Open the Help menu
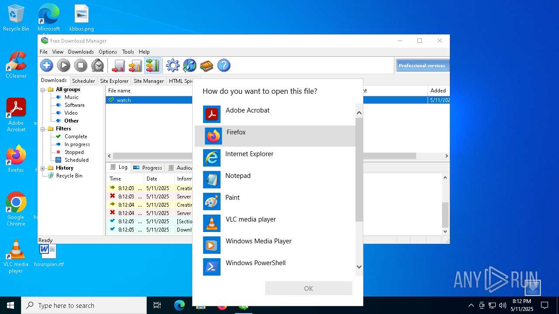Image resolution: width=559 pixels, height=314 pixels. point(144,51)
